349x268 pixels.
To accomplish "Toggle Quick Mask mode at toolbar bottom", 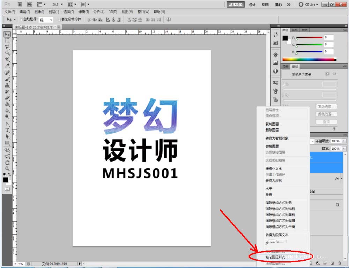I will click(x=7, y=189).
